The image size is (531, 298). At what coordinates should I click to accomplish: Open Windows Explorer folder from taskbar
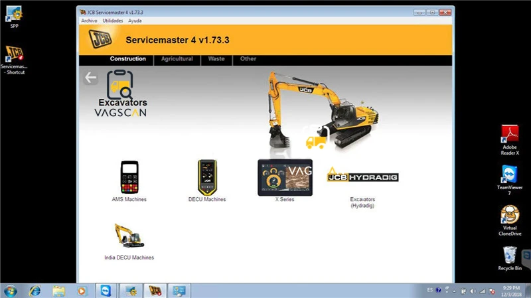point(58,291)
